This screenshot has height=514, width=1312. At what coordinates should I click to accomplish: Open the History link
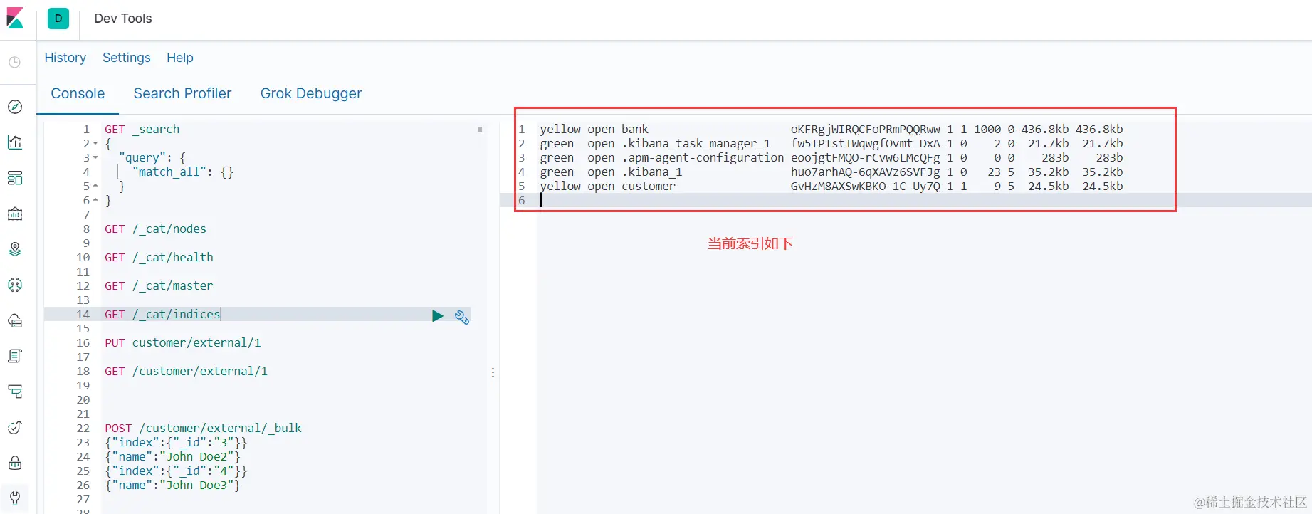click(65, 58)
